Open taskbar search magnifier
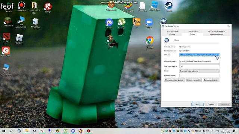Viewport: 239px width, 134px height. [11, 131]
